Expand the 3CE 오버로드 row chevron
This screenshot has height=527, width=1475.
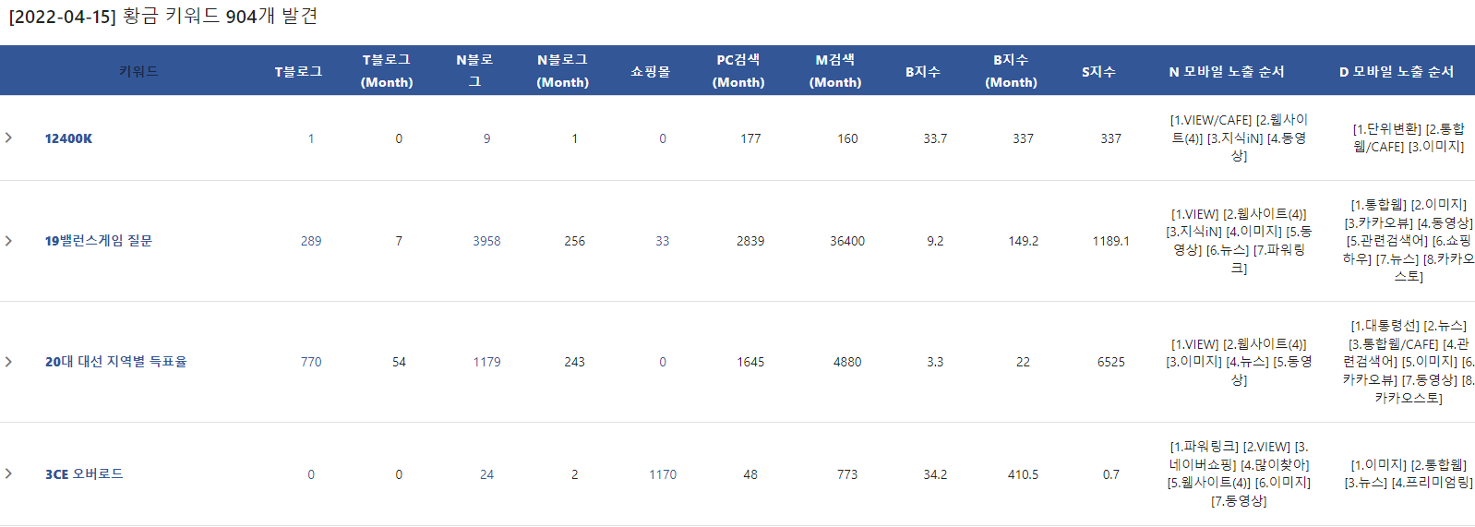tap(9, 473)
